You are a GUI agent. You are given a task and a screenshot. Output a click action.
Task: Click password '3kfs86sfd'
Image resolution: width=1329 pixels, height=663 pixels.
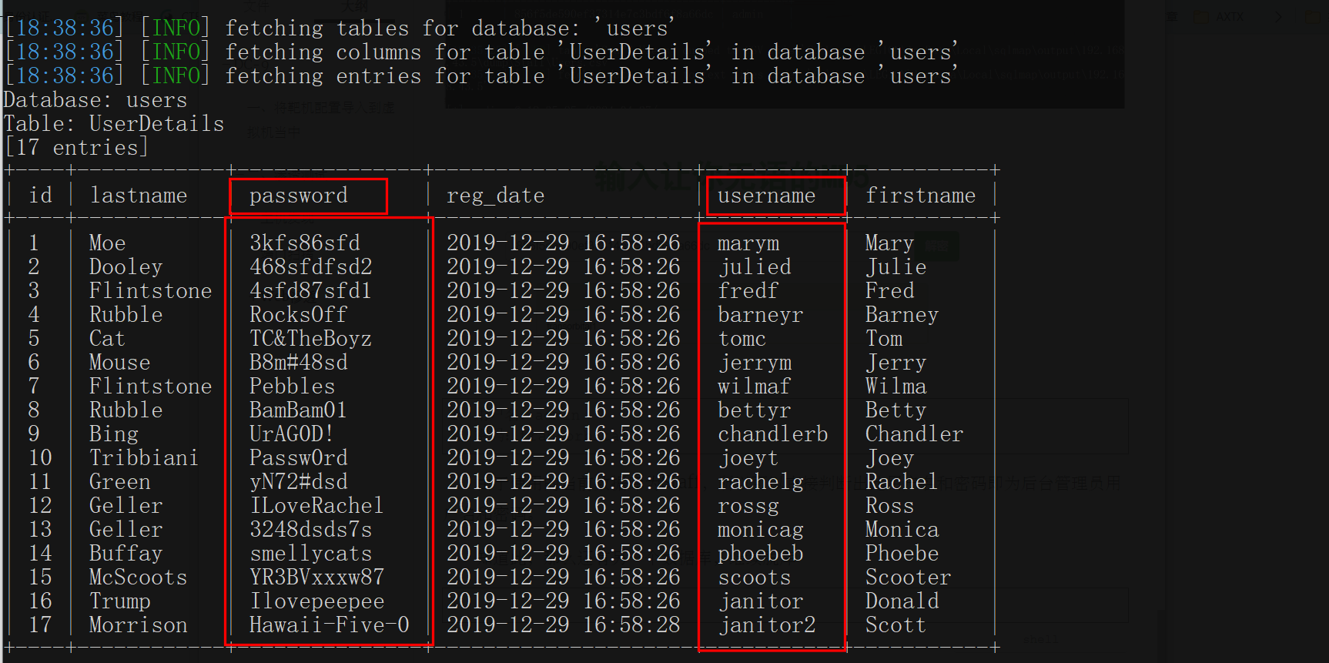(305, 243)
